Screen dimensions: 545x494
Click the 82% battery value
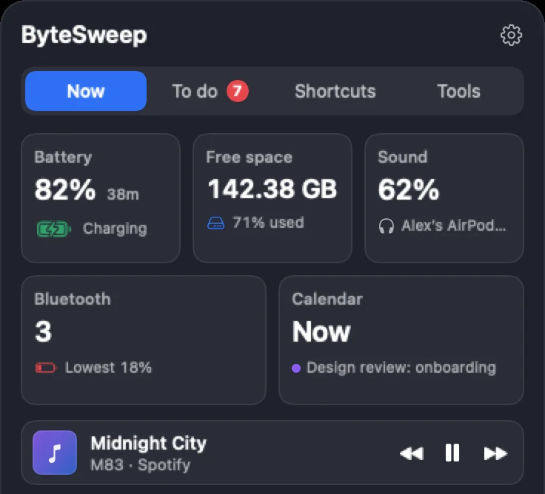tap(65, 189)
